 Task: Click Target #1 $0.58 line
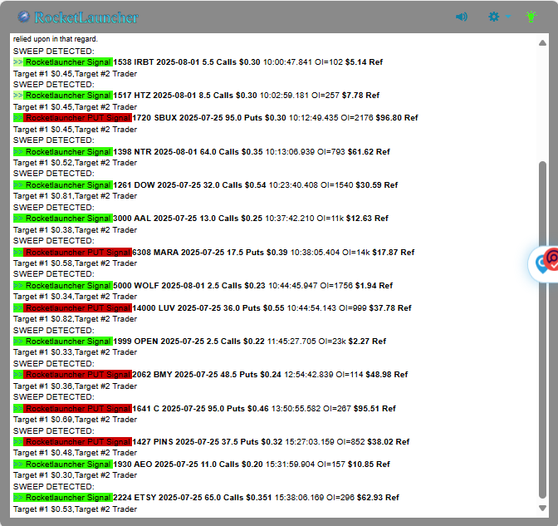pos(75,263)
